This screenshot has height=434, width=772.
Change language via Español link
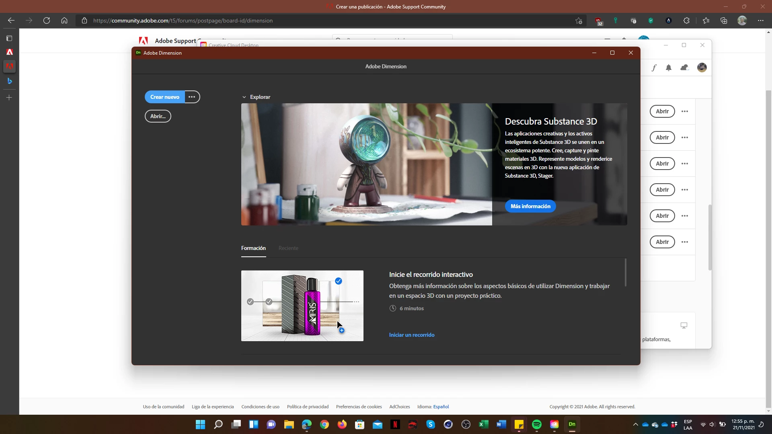click(x=441, y=407)
